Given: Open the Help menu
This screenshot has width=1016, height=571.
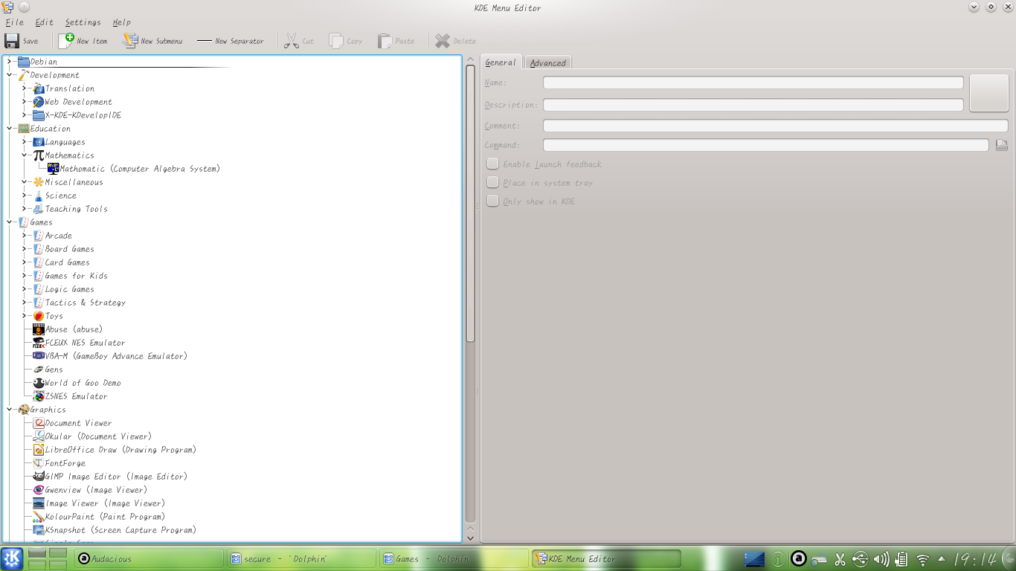Looking at the screenshot, I should [x=121, y=22].
